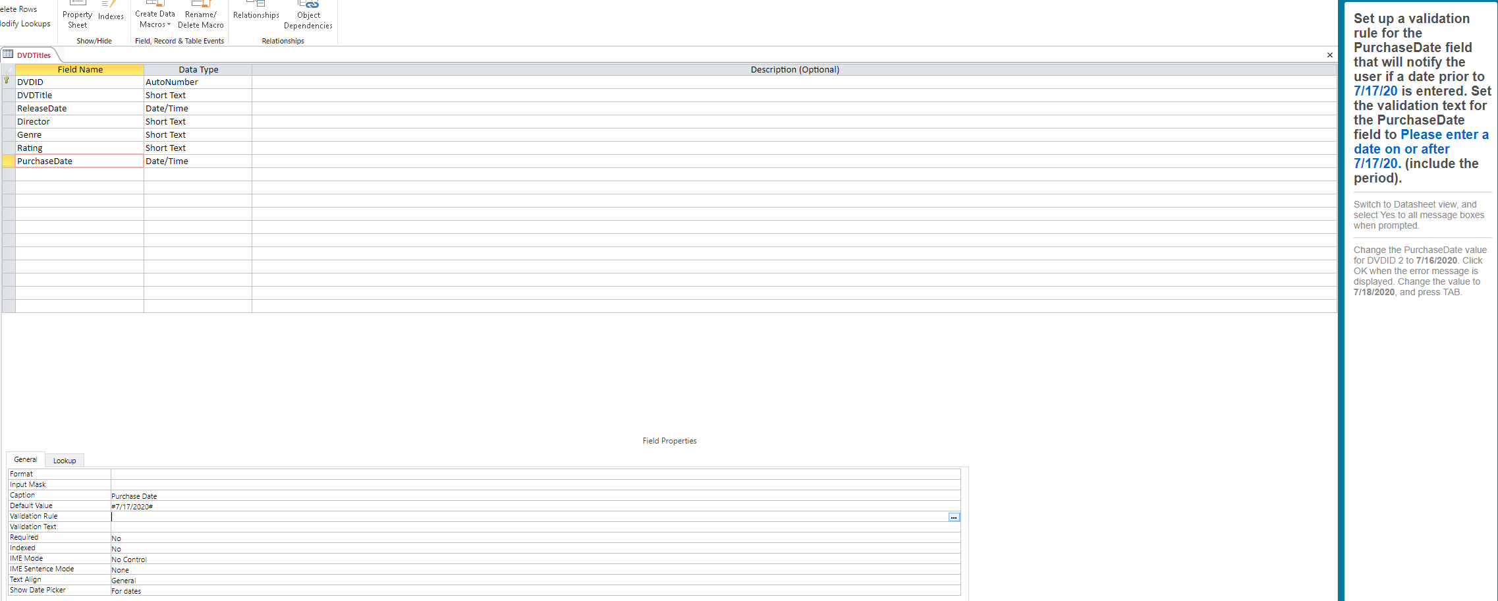The width and height of the screenshot is (1498, 601).
Task: Click the blue 7/17/20 link in instructions
Action: (1375, 91)
